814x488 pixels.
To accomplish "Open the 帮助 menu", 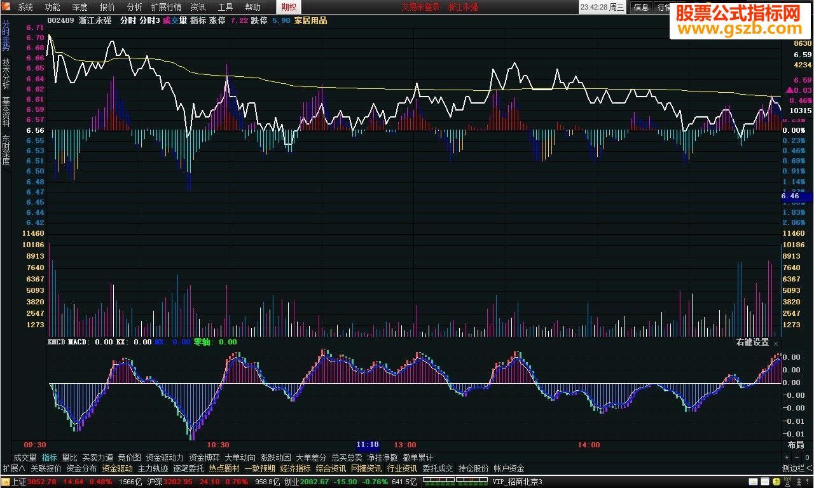I will [x=252, y=7].
